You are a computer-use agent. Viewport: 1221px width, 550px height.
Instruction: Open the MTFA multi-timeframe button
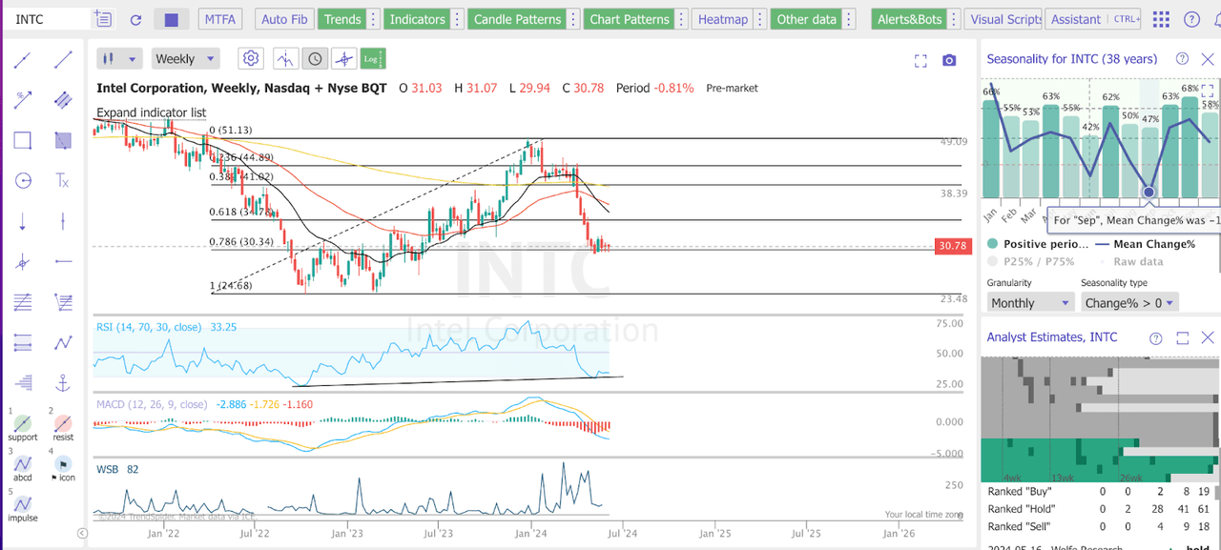[221, 19]
